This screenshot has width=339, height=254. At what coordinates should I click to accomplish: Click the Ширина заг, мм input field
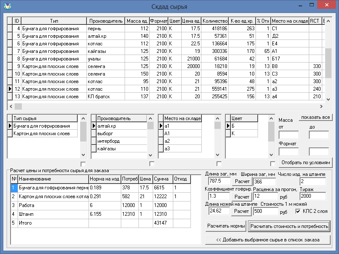pos(265,181)
